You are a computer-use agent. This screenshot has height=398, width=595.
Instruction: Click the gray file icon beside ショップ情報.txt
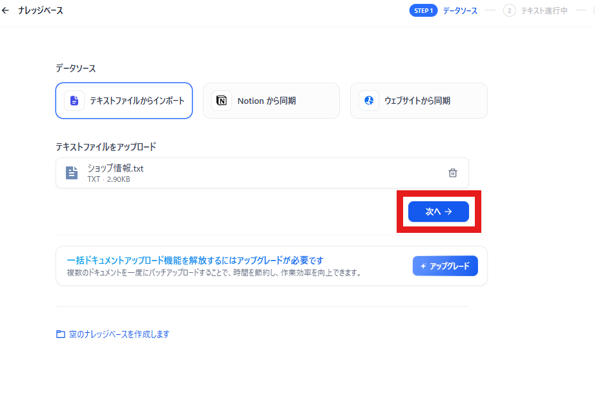click(72, 173)
